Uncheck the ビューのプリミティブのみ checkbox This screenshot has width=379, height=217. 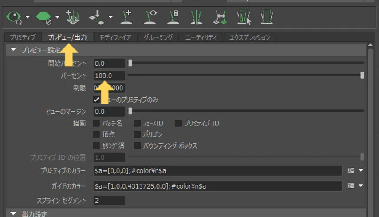click(96, 100)
